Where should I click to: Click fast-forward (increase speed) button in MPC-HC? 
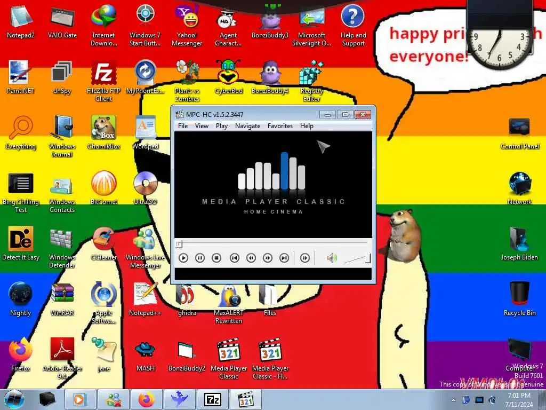point(268,258)
